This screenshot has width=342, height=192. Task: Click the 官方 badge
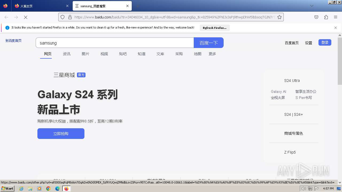81,75
